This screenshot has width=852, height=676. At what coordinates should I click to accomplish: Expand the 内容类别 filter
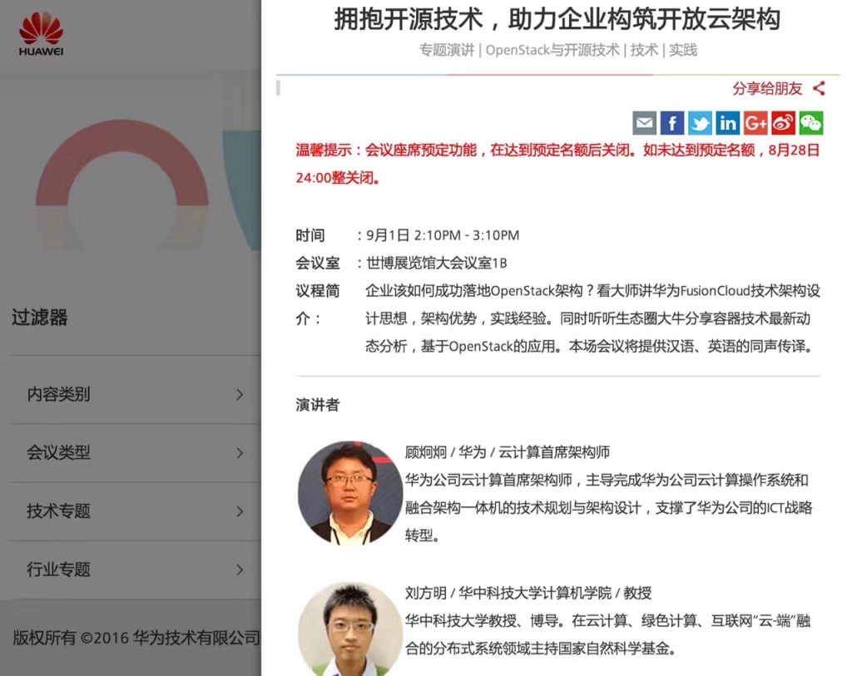coord(131,394)
